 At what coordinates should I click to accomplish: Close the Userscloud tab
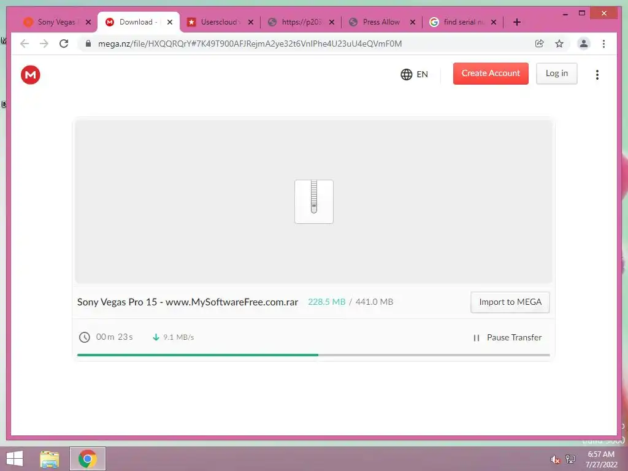251,22
